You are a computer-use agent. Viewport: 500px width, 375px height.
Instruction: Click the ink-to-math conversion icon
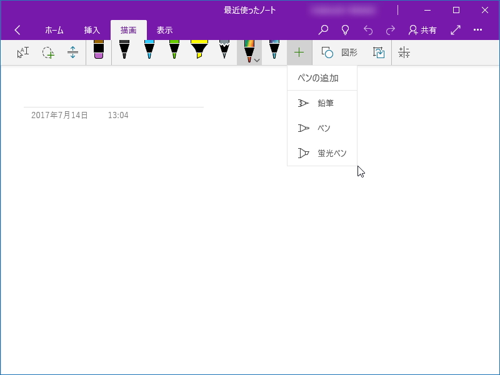pyautogui.click(x=404, y=52)
